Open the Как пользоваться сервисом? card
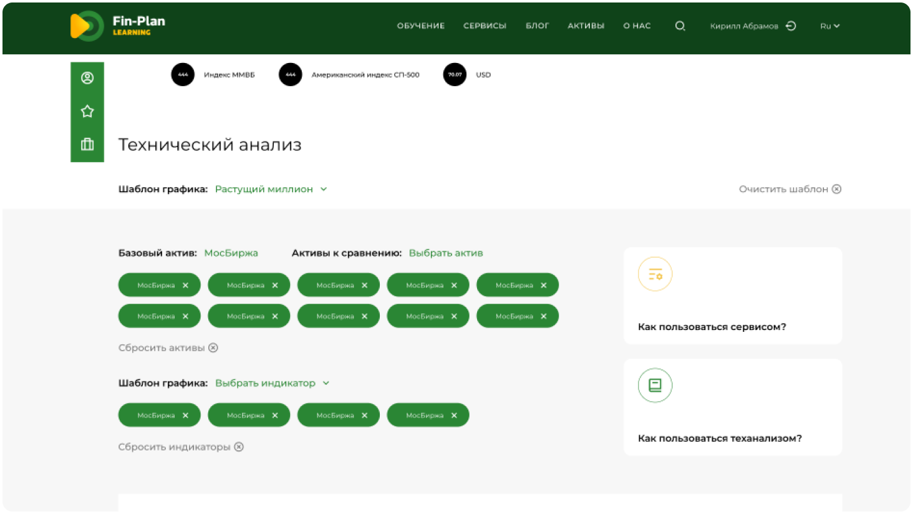 coord(733,296)
